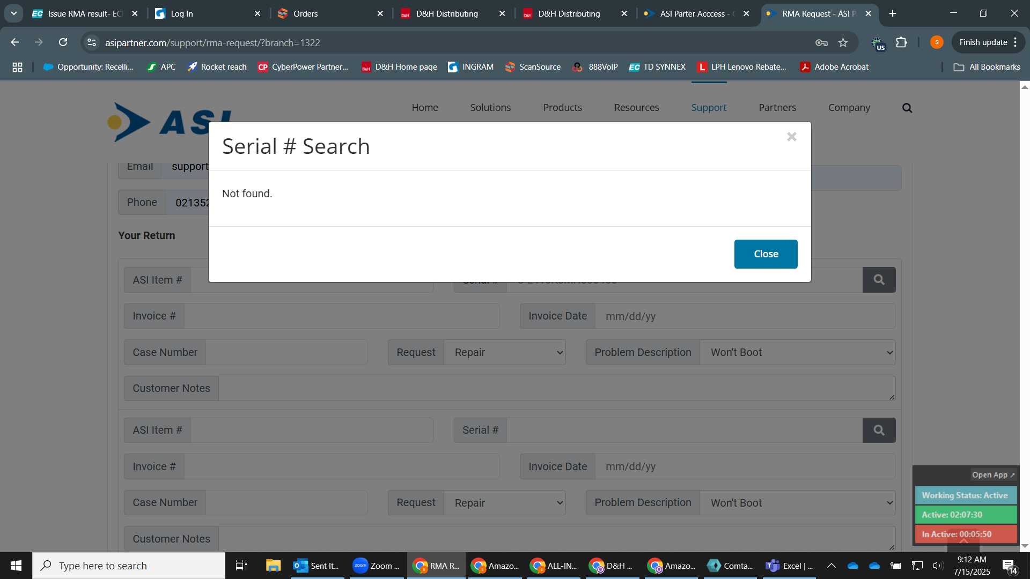Go back with browser back arrow
The height and width of the screenshot is (579, 1030).
click(15, 42)
